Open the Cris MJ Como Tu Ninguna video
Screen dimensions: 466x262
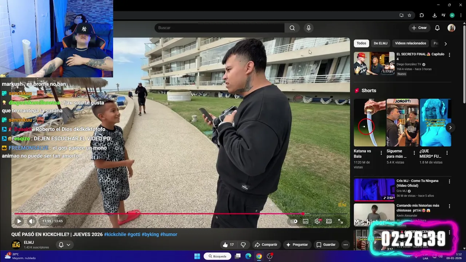pos(374,190)
